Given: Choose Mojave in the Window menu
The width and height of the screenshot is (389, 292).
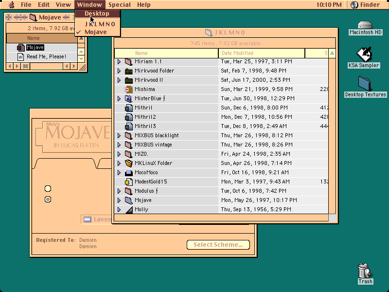Looking at the screenshot, I should [98, 32].
